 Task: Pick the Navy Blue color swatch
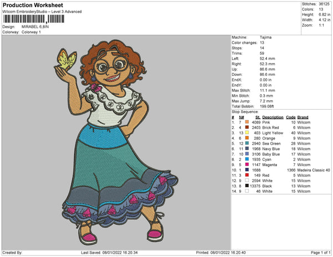(247, 149)
